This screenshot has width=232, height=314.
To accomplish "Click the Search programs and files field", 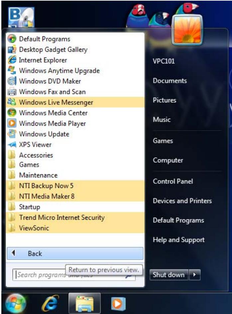I will 74,275.
